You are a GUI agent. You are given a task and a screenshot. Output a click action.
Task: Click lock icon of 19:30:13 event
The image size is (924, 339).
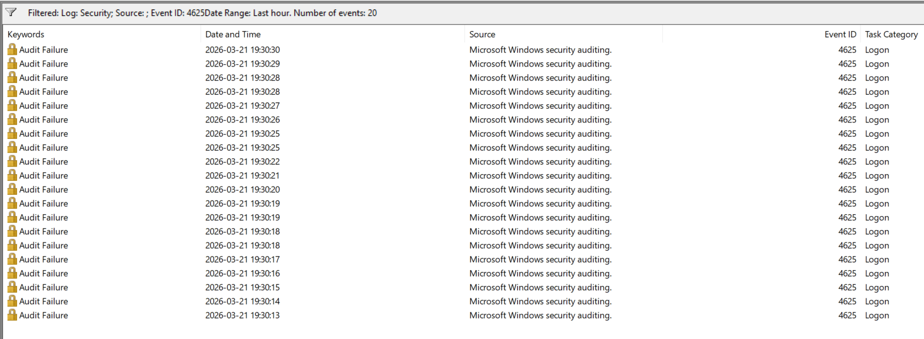(12, 315)
